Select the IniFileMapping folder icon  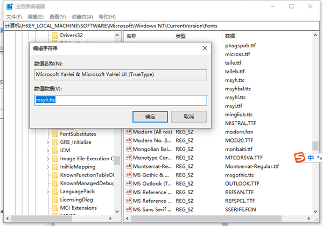pos(54,167)
